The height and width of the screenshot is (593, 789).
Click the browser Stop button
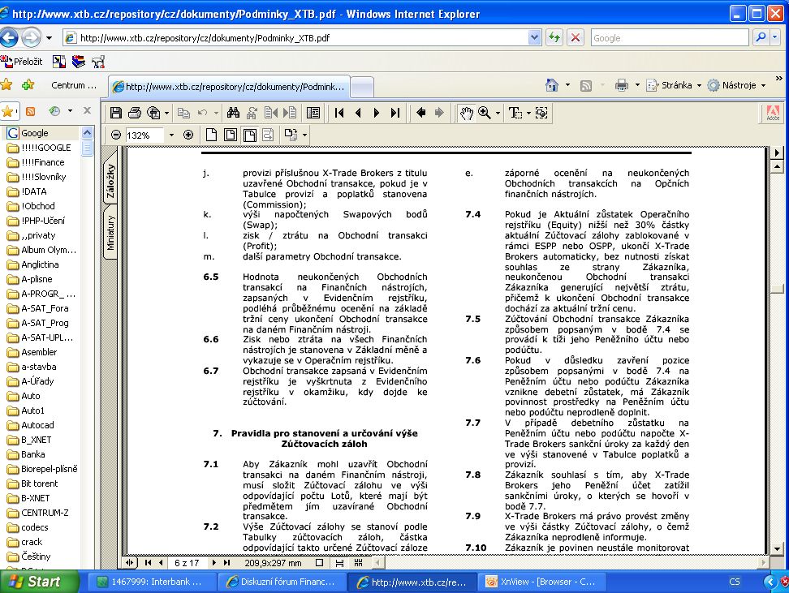(x=576, y=38)
